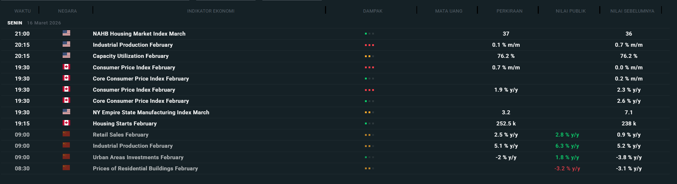
Task: Click green impact dots for Urban Areas Investments
Action: pos(369,157)
